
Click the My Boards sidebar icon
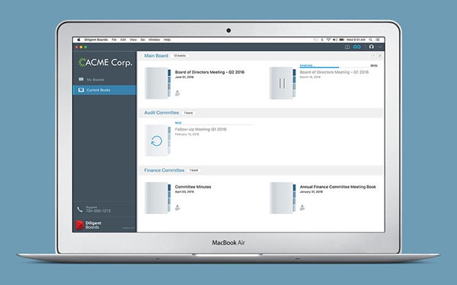[x=81, y=79]
